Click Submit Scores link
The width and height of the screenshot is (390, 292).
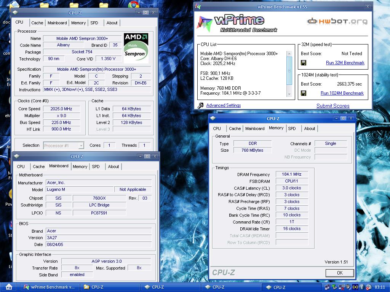tap(333, 106)
